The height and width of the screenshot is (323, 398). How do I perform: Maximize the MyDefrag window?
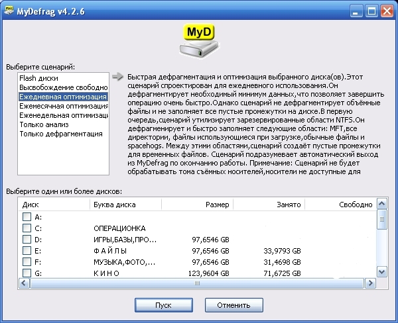372,11
